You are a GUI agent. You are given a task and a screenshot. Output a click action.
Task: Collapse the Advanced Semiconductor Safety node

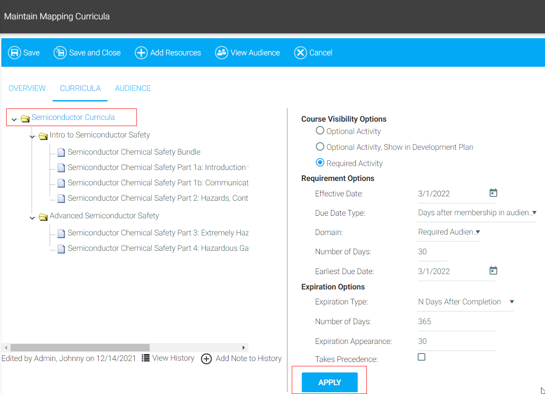coord(32,217)
